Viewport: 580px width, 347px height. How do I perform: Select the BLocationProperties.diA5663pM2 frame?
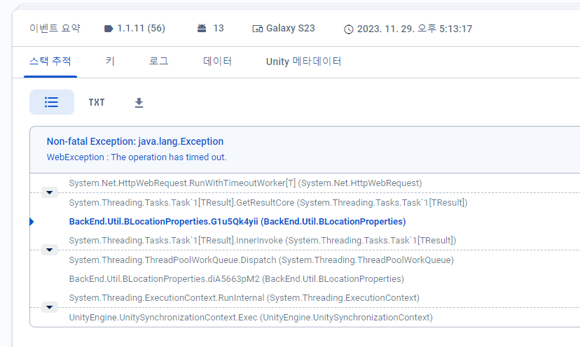coord(236,279)
